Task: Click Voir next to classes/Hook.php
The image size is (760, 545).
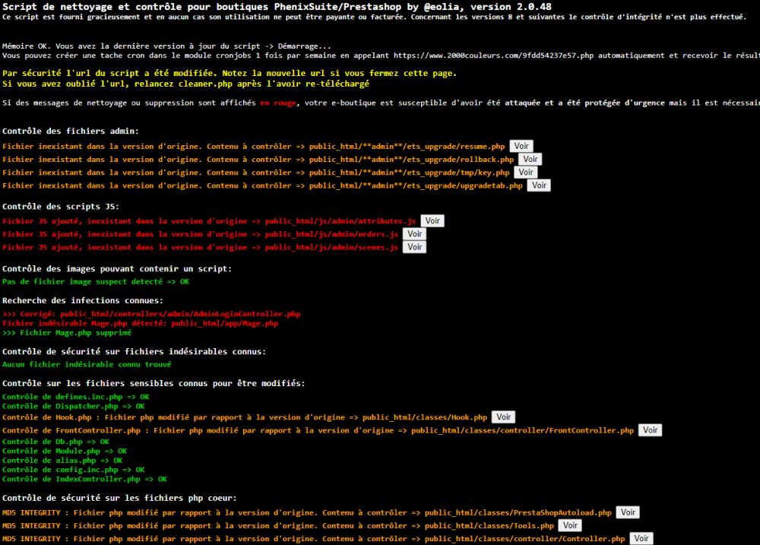Action: (504, 417)
